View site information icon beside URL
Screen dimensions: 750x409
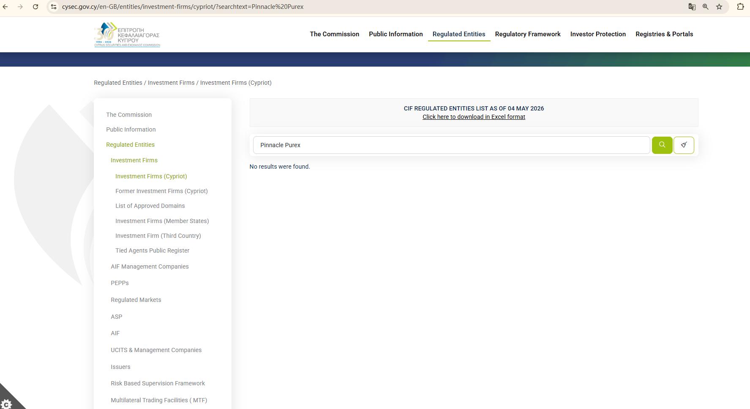point(54,7)
